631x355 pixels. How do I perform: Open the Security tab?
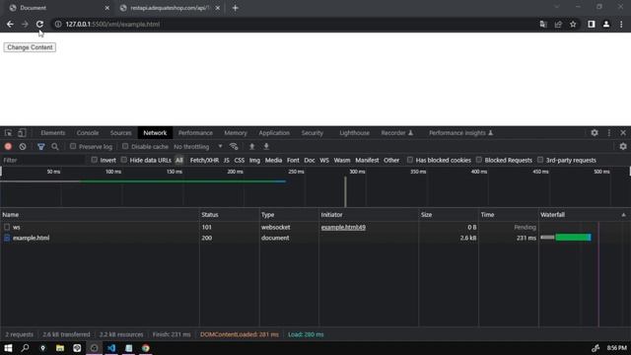pyautogui.click(x=313, y=133)
